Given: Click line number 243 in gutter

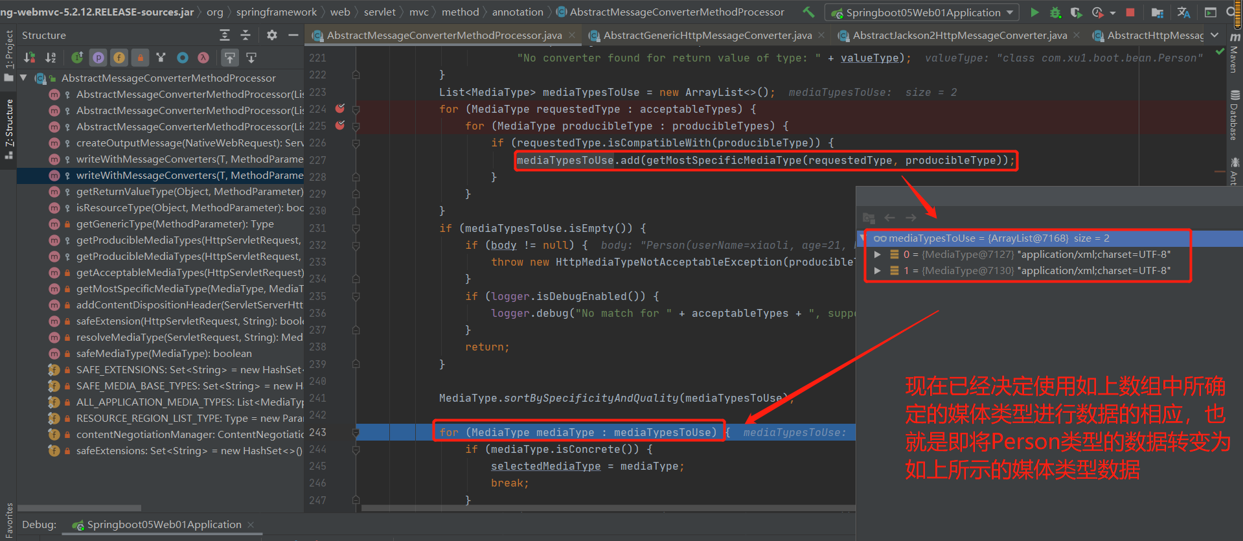Looking at the screenshot, I should click(x=318, y=432).
